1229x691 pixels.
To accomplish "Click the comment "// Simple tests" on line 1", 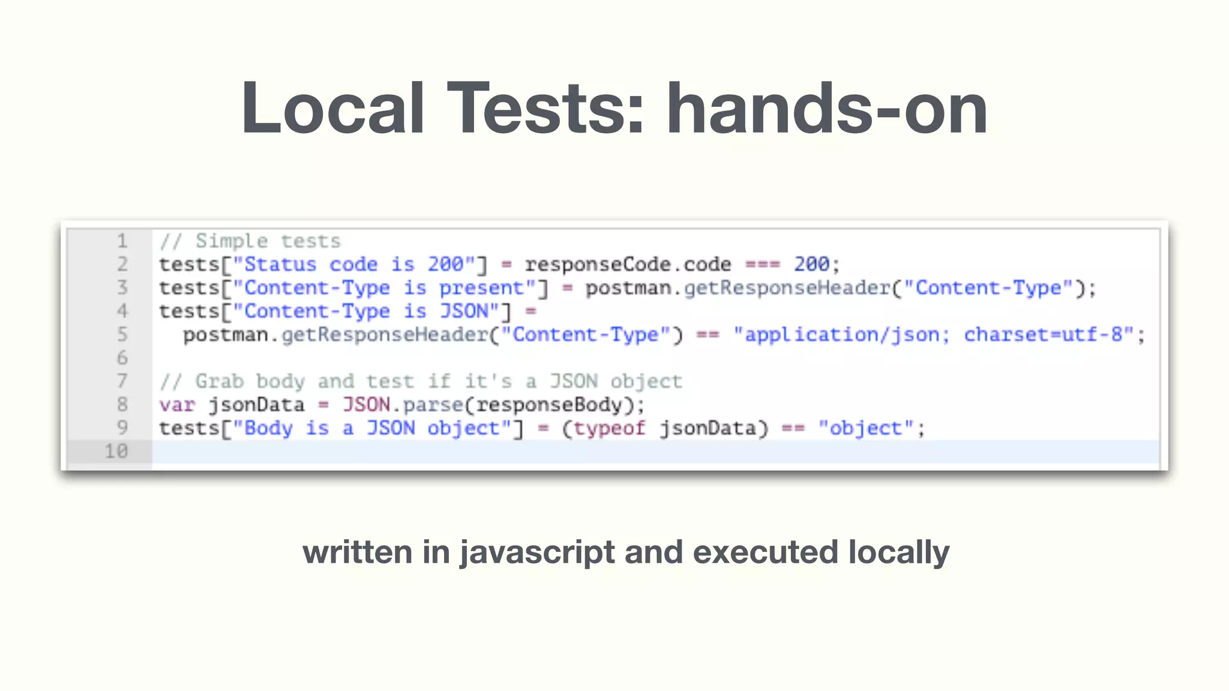I will 250,241.
